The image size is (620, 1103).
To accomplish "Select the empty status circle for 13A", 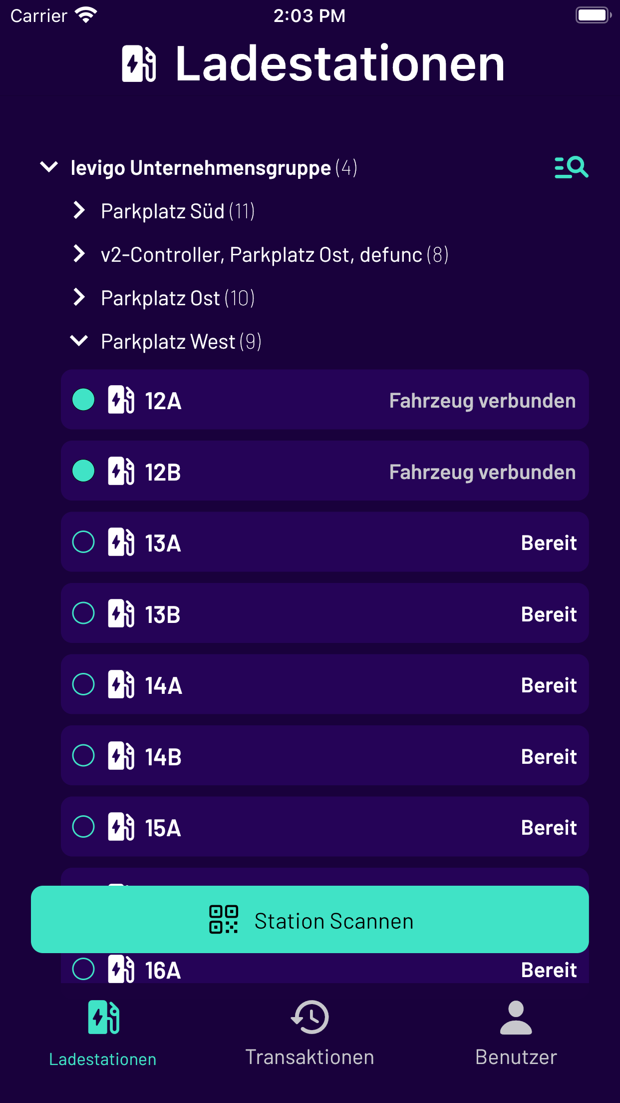I will [x=83, y=542].
